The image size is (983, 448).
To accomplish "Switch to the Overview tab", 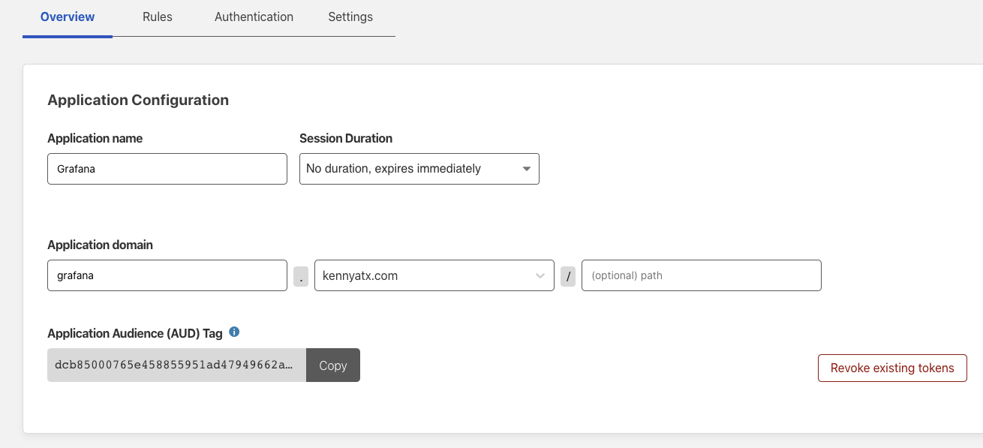I will click(x=68, y=17).
